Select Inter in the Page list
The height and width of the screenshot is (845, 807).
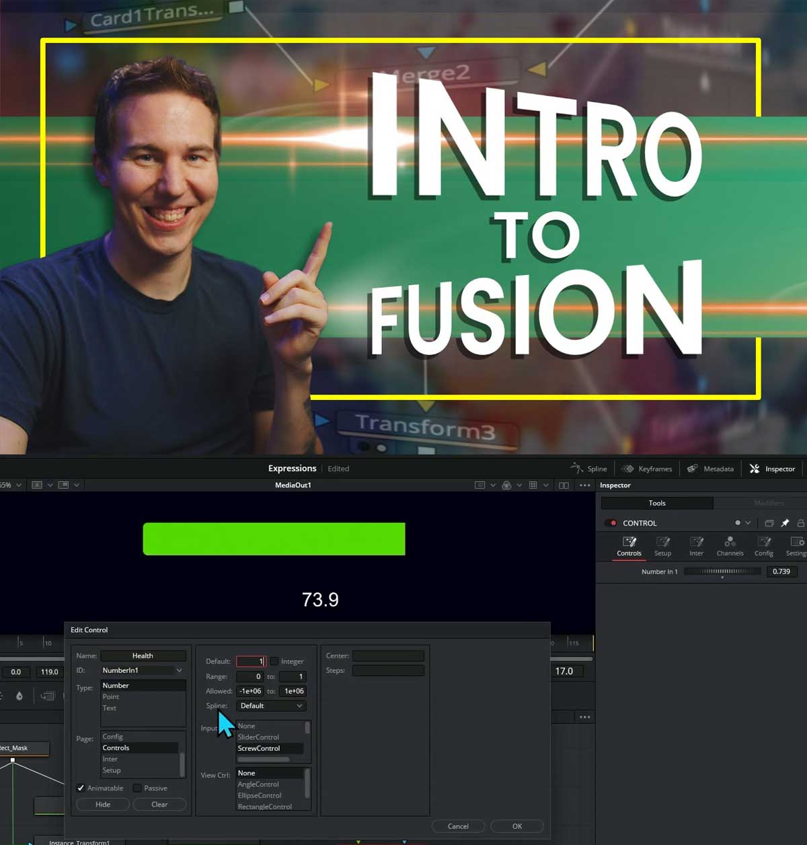click(x=140, y=759)
